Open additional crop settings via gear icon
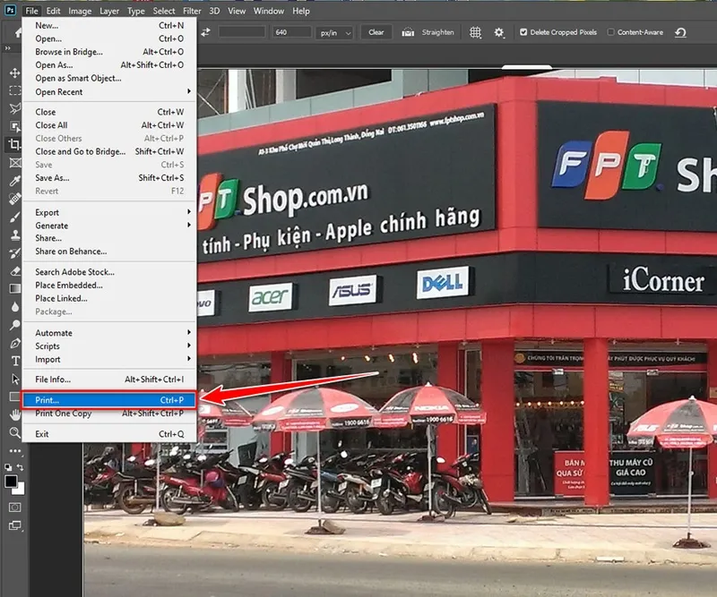717x597 pixels. [498, 31]
